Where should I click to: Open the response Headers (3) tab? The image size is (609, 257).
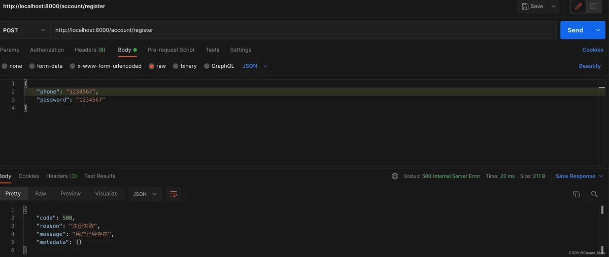(61, 176)
